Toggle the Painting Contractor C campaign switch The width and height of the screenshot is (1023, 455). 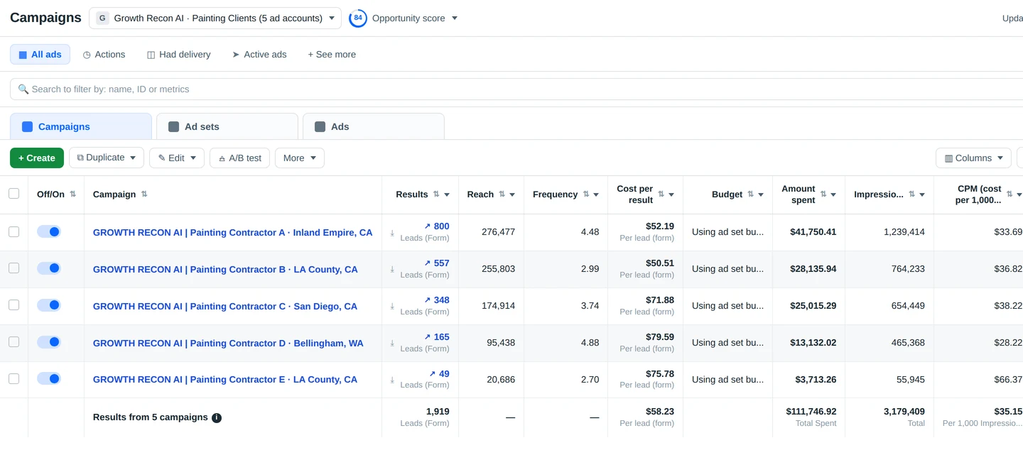coord(49,305)
